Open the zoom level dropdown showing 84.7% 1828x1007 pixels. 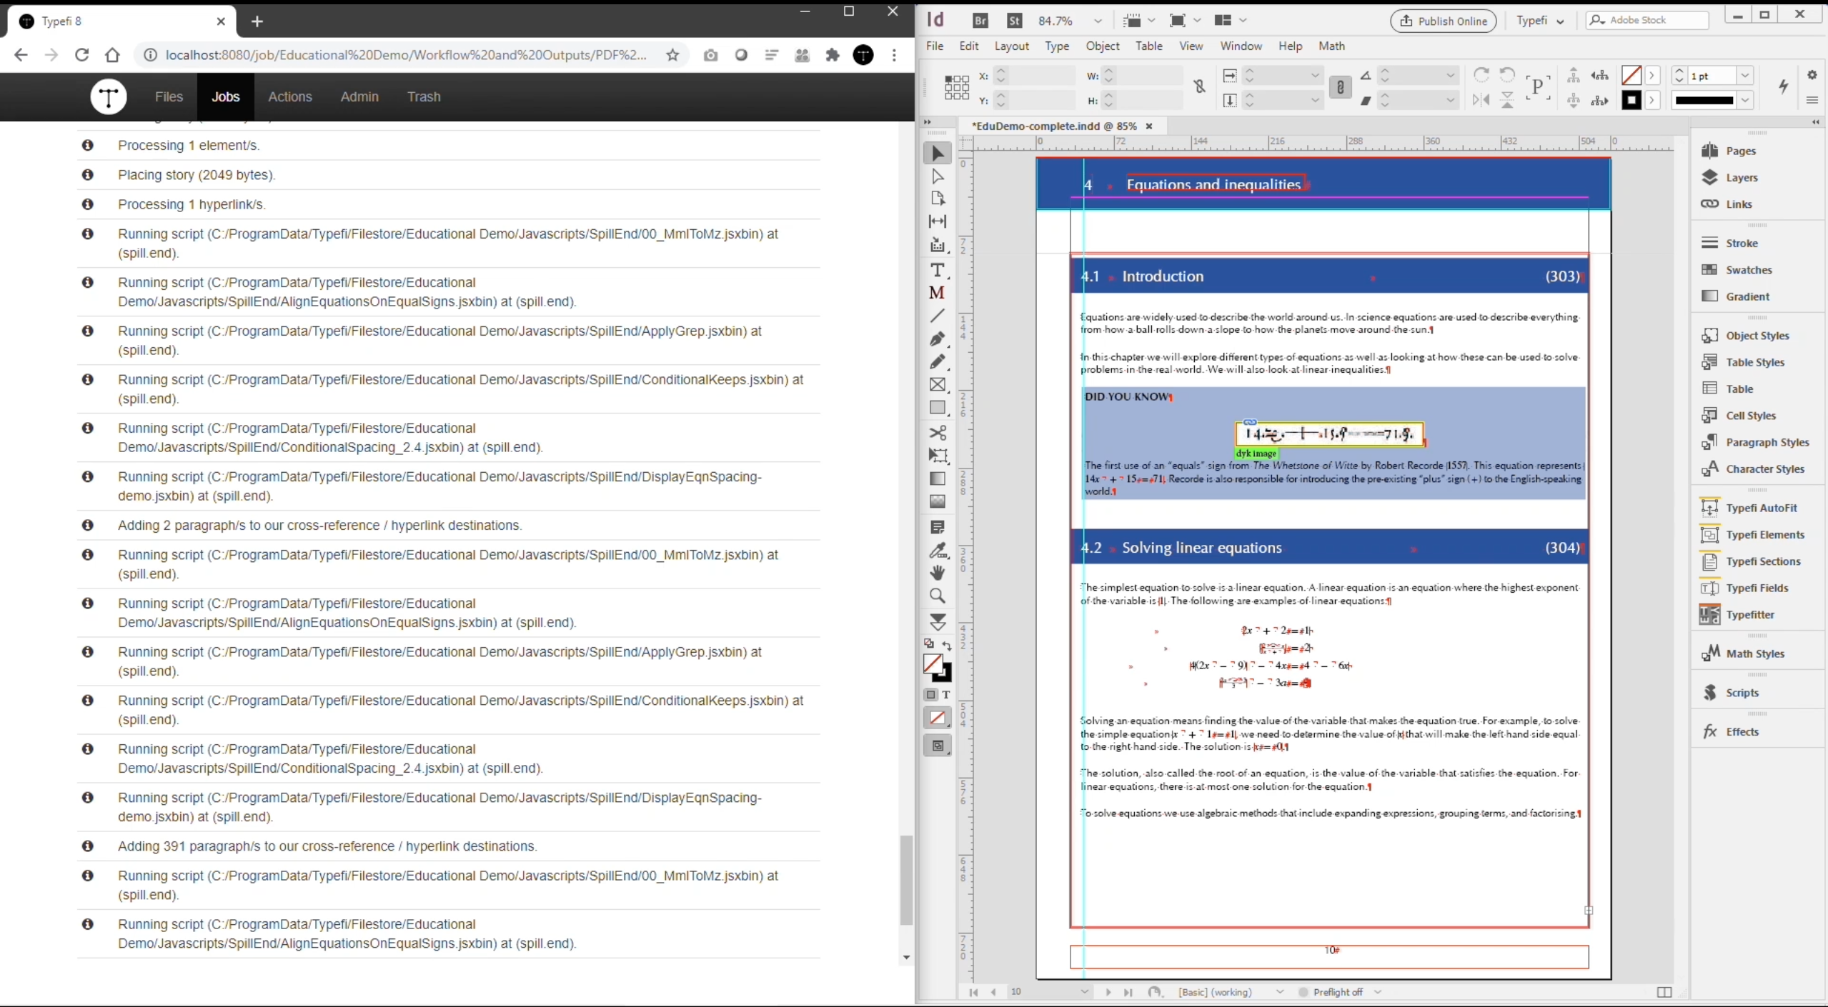pyautogui.click(x=1098, y=21)
